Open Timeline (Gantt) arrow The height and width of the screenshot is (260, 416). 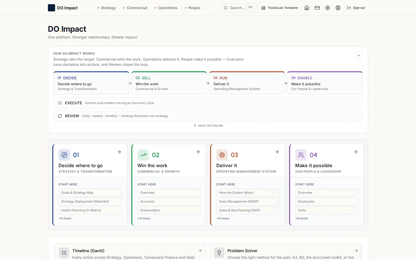(x=200, y=251)
